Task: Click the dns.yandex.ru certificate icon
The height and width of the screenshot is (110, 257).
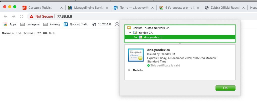Action: pyautogui.click(x=140, y=37)
